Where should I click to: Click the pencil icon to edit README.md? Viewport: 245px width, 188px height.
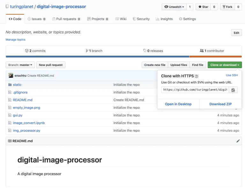tap(238, 141)
